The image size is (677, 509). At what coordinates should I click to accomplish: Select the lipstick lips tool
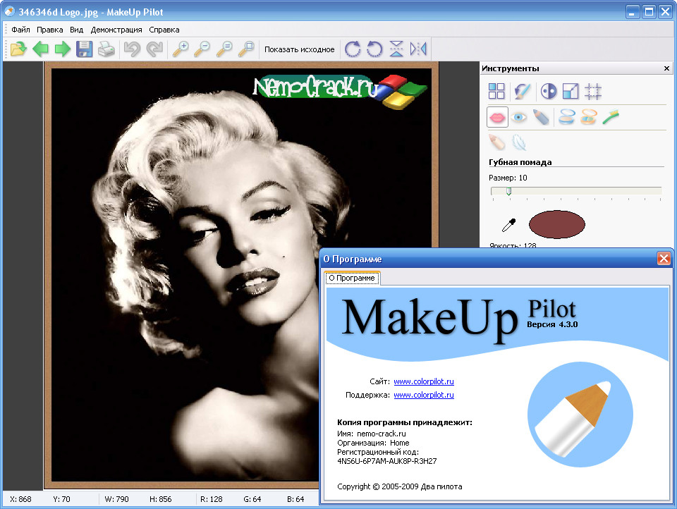pyautogui.click(x=497, y=117)
